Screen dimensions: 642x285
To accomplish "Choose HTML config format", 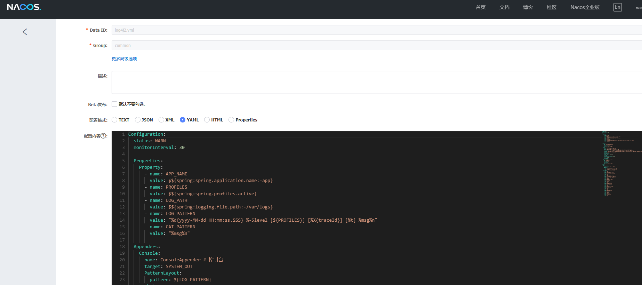I will pyautogui.click(x=207, y=120).
